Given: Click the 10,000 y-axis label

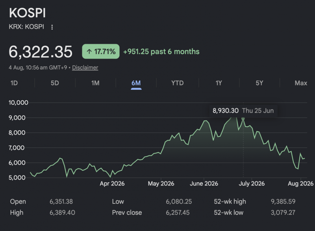Looking at the screenshot, I should (x=18, y=103).
